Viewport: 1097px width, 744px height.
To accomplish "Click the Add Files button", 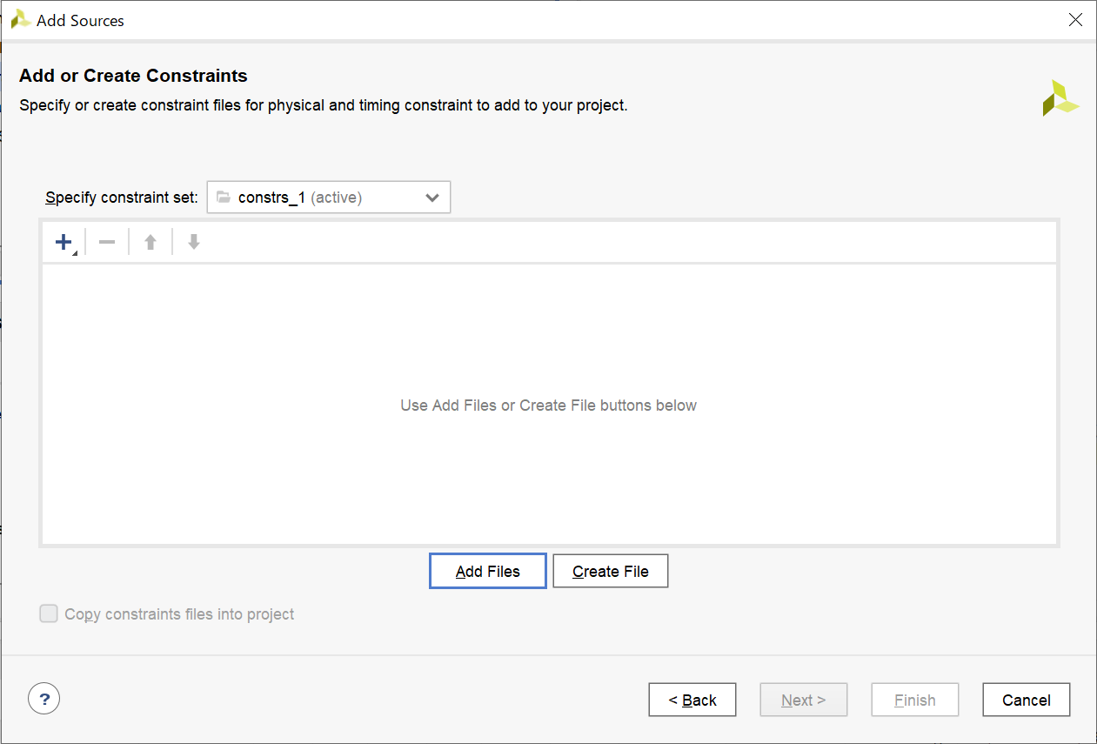I will coord(488,572).
